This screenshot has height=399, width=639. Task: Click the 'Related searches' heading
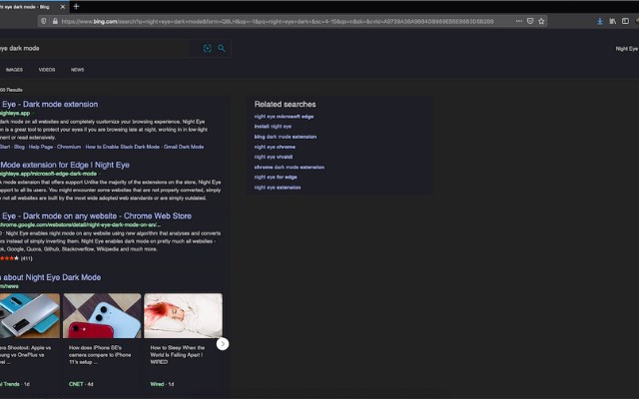coord(285,104)
